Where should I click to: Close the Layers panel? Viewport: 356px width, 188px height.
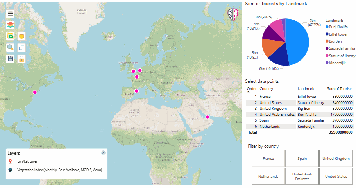[103, 152]
